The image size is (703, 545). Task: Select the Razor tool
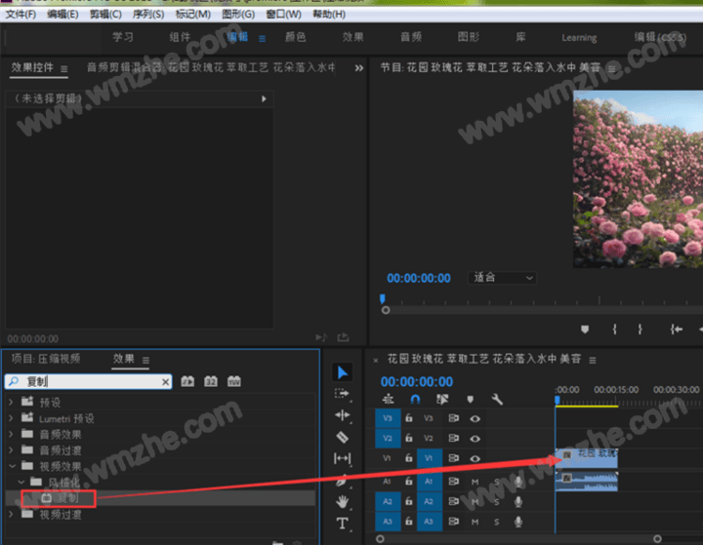tap(342, 437)
